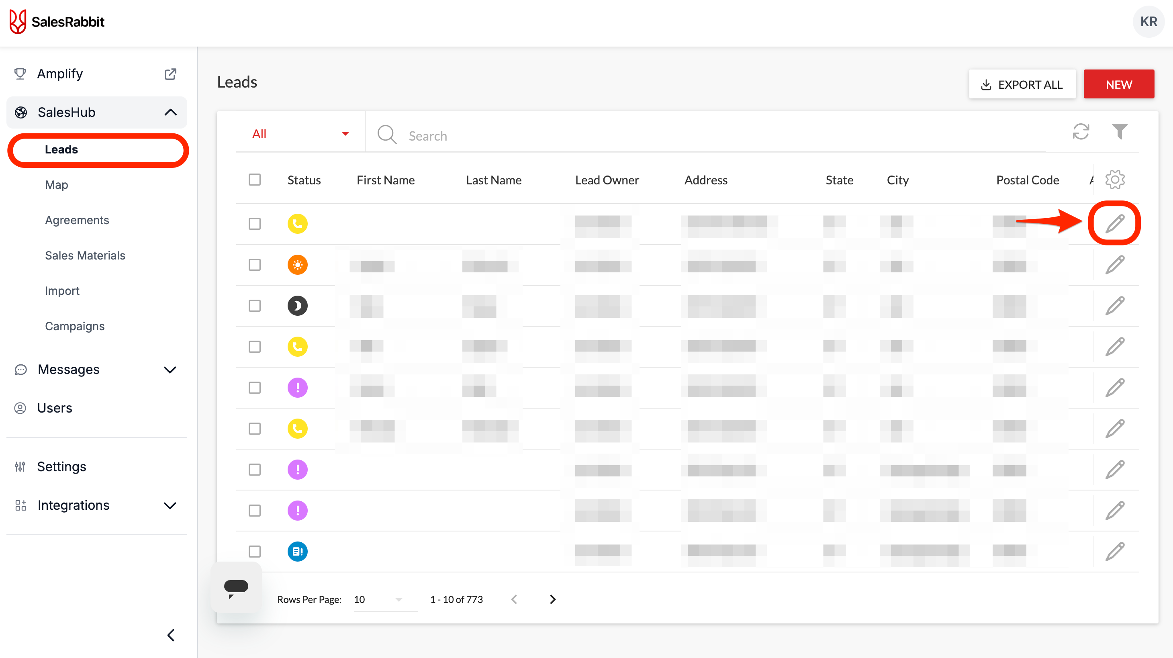
Task: Click the blue document status icon
Action: point(297,552)
